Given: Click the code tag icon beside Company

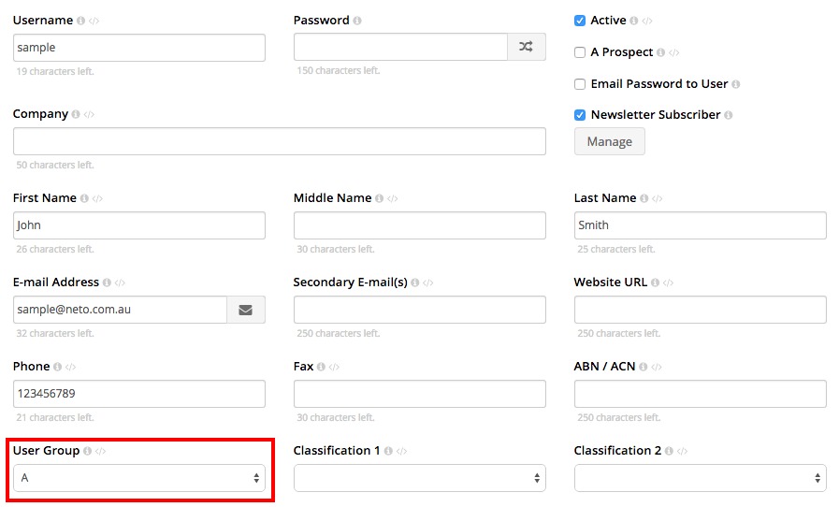Looking at the screenshot, I should tap(90, 114).
